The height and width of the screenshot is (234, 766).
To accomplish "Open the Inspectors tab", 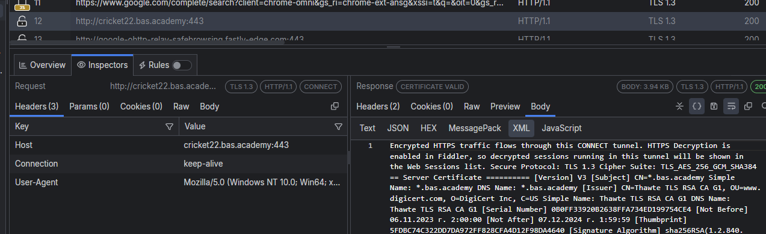I will (x=102, y=65).
